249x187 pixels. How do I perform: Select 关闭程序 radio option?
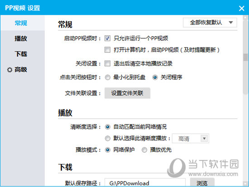coord(155,77)
